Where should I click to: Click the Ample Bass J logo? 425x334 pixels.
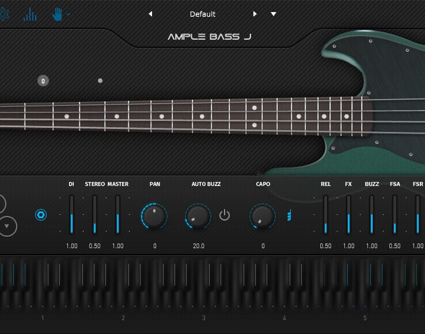[210, 37]
